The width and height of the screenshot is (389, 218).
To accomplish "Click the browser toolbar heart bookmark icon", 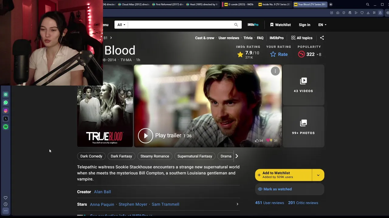I will coord(362,13).
